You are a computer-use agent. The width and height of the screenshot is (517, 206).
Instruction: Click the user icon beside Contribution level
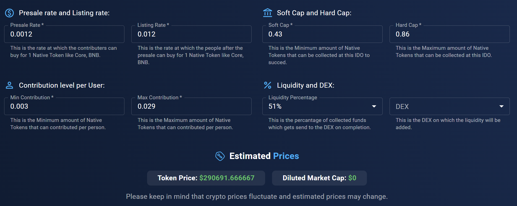pos(9,85)
